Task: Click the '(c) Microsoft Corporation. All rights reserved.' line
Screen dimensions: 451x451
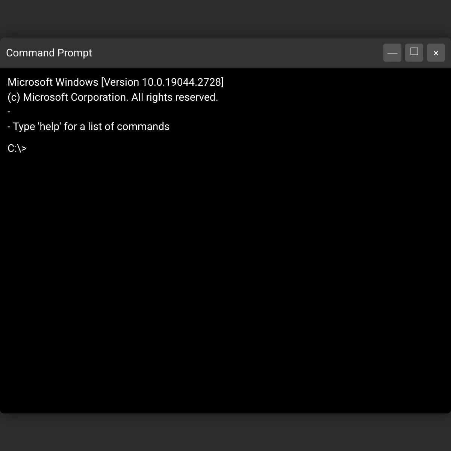Action: click(x=113, y=97)
